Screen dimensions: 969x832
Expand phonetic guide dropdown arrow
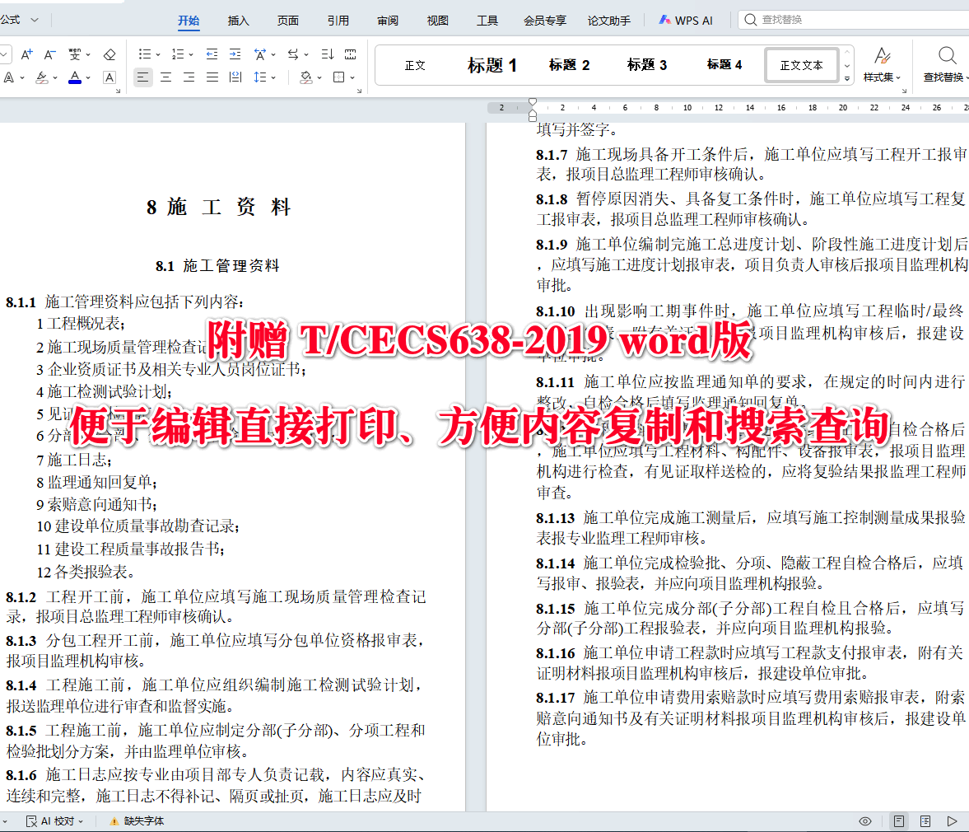point(88,55)
